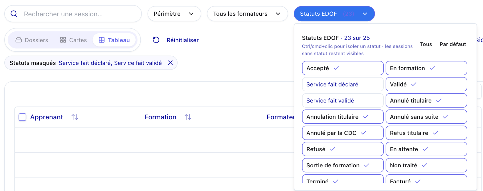Toggle the Validé status
This screenshot has height=191, width=483.
point(426,84)
